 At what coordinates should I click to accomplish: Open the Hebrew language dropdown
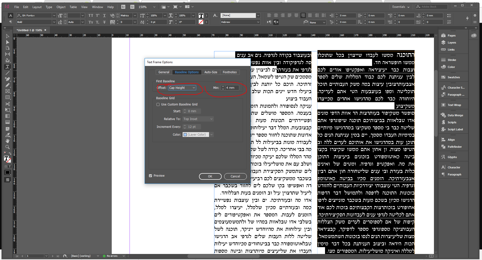(240, 22)
